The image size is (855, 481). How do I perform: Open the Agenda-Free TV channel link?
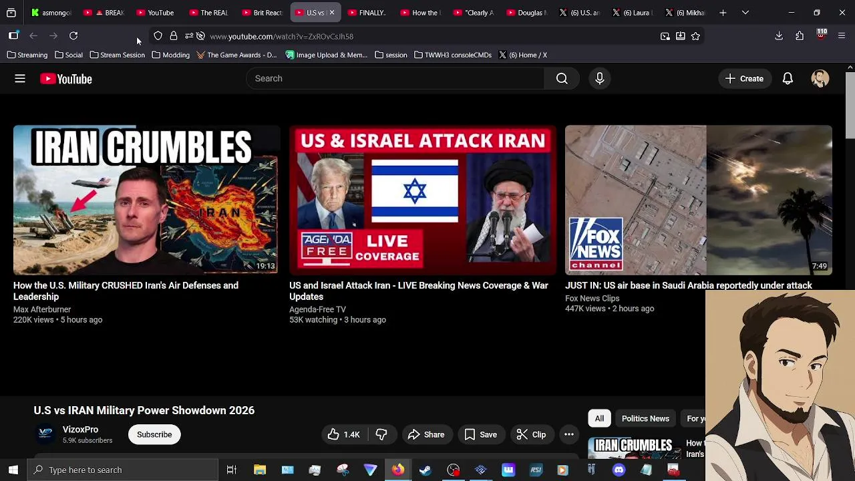[317, 310]
